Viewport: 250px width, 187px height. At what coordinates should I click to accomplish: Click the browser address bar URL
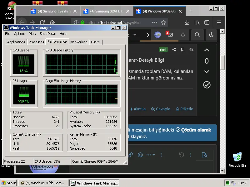tap(114, 22)
